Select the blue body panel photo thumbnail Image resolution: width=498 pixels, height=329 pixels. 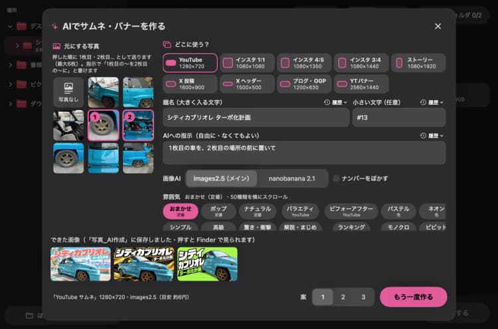tap(103, 158)
